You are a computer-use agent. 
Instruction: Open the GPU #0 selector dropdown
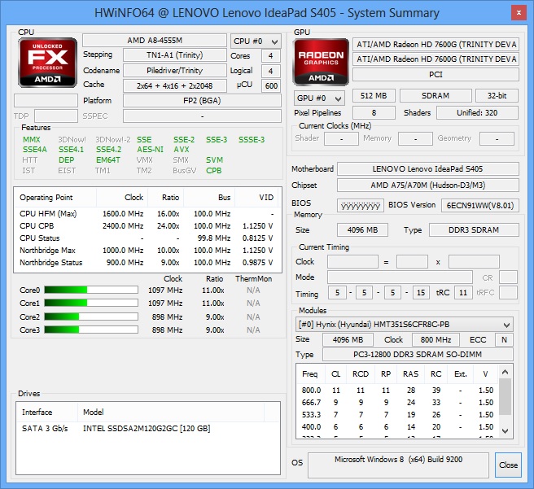[319, 98]
